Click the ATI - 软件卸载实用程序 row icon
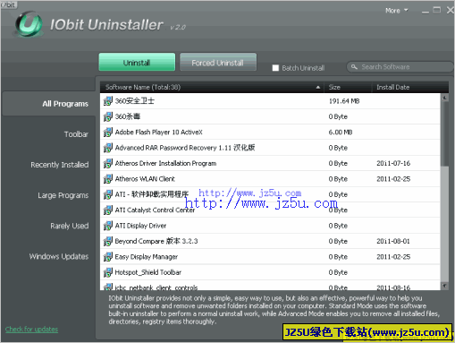455x343 pixels. 108,194
